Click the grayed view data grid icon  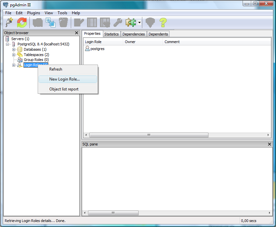coord(92,23)
